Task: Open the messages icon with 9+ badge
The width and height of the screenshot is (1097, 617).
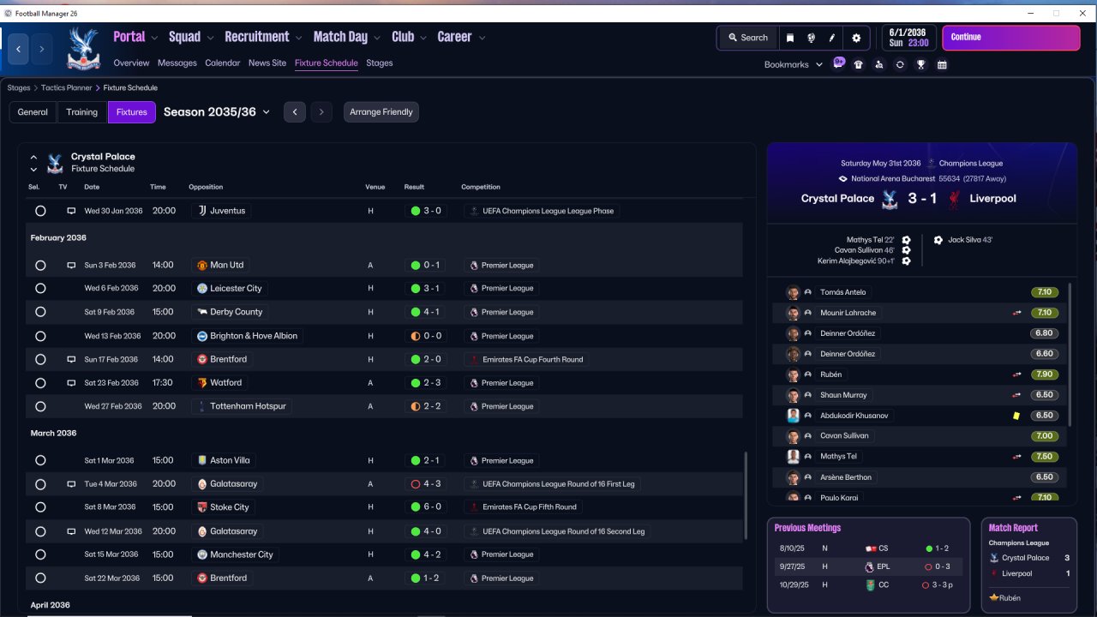Action: coord(838,64)
